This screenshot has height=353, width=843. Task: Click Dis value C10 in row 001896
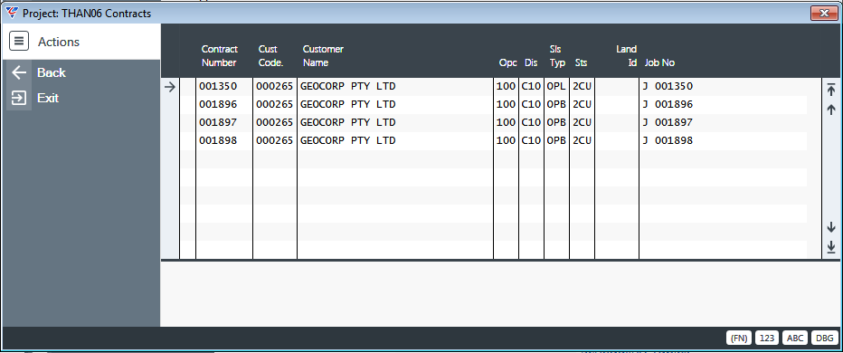click(531, 104)
